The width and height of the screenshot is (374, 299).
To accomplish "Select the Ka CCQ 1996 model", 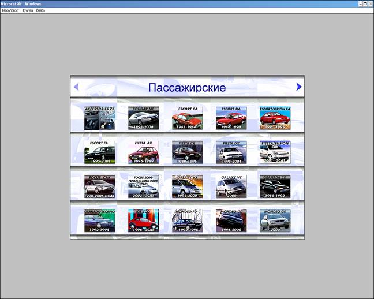I will coord(144,220).
